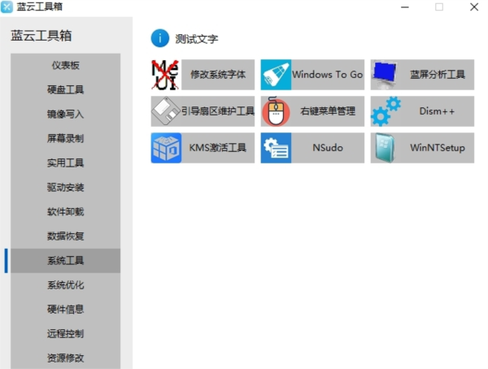Go to 软件卸载 section
The image size is (488, 369).
point(65,211)
